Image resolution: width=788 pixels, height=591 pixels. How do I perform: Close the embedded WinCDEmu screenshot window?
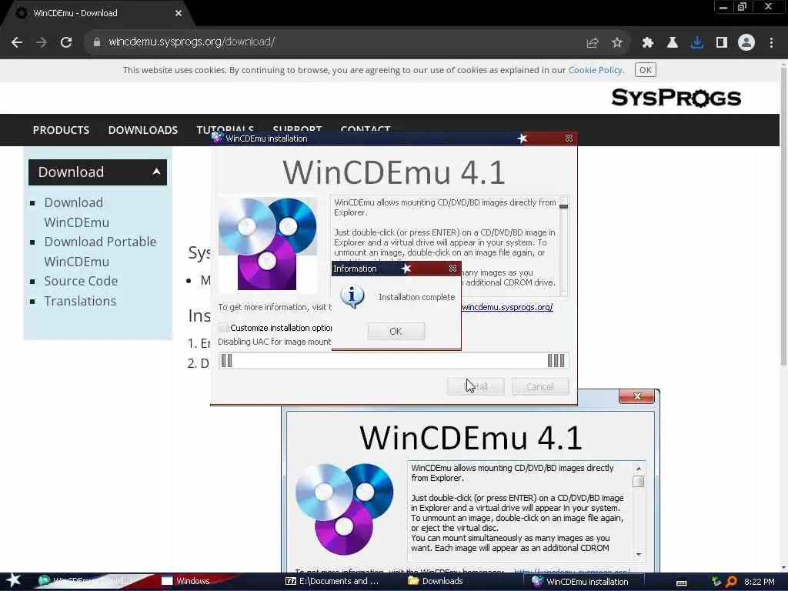tap(637, 396)
